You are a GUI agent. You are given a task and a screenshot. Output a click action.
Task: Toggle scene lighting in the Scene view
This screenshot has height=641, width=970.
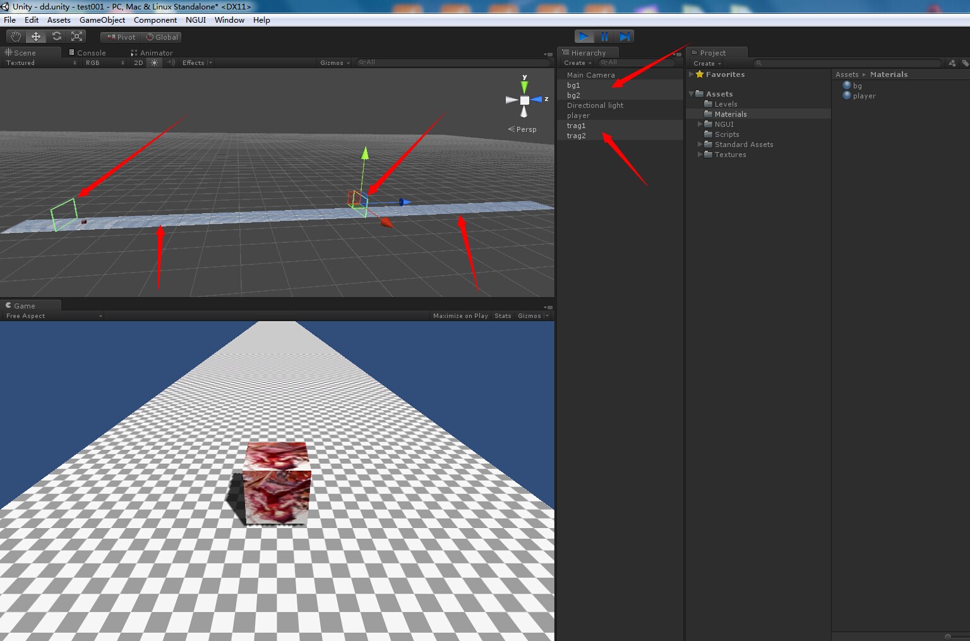pyautogui.click(x=154, y=62)
